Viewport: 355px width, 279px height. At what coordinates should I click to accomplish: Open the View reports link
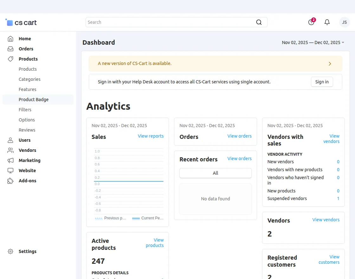151,136
